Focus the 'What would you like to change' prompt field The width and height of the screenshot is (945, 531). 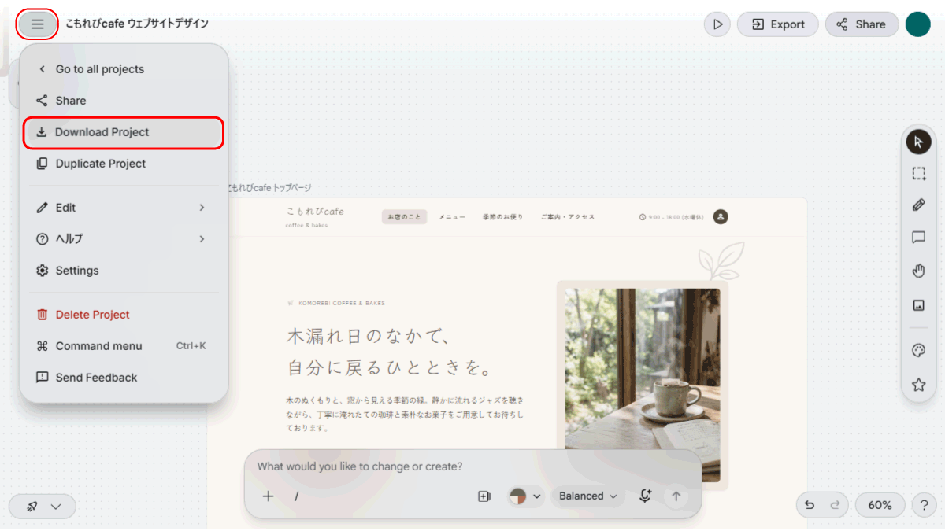472,466
